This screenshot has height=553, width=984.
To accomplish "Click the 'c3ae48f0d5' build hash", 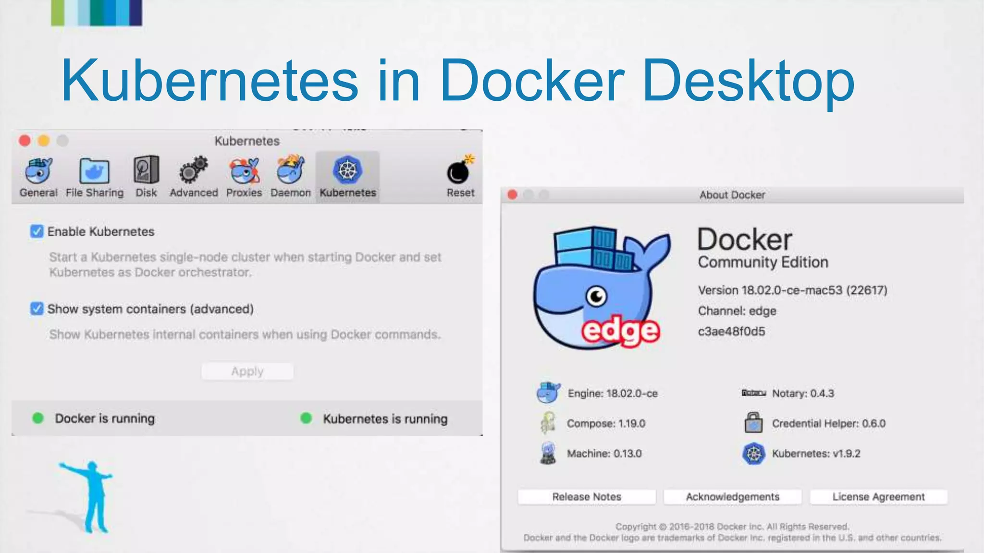I will pos(731,331).
